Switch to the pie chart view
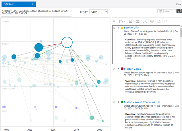This screenshot has height=131, width=182. pyautogui.click(x=160, y=11)
